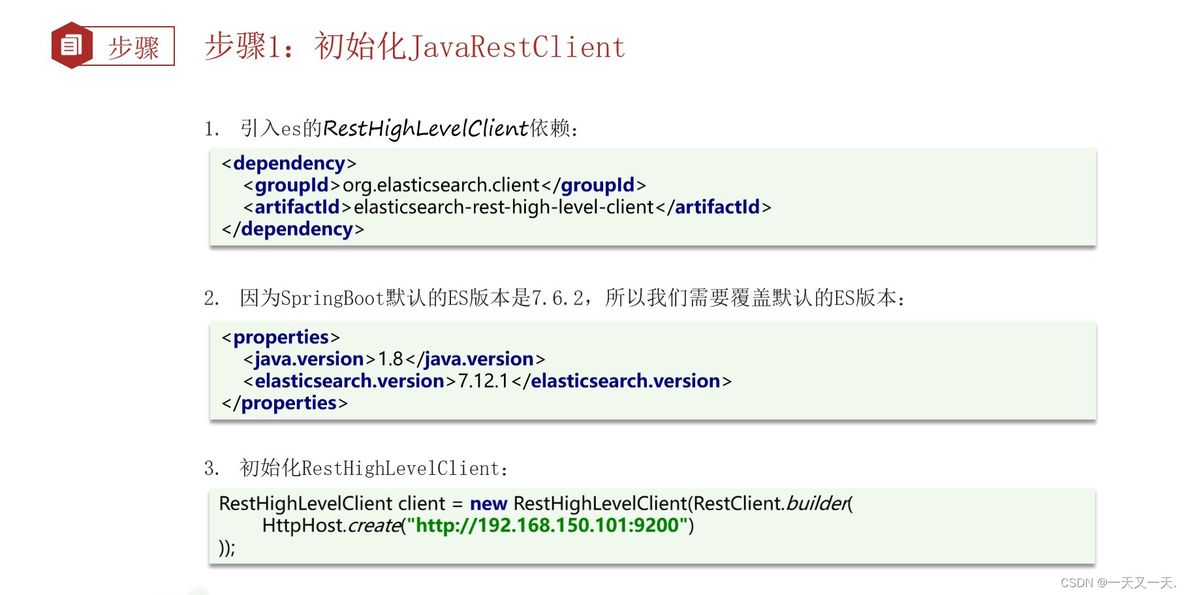
Task: Click the groupId org.elasticsearch.client line
Action: click(x=445, y=185)
